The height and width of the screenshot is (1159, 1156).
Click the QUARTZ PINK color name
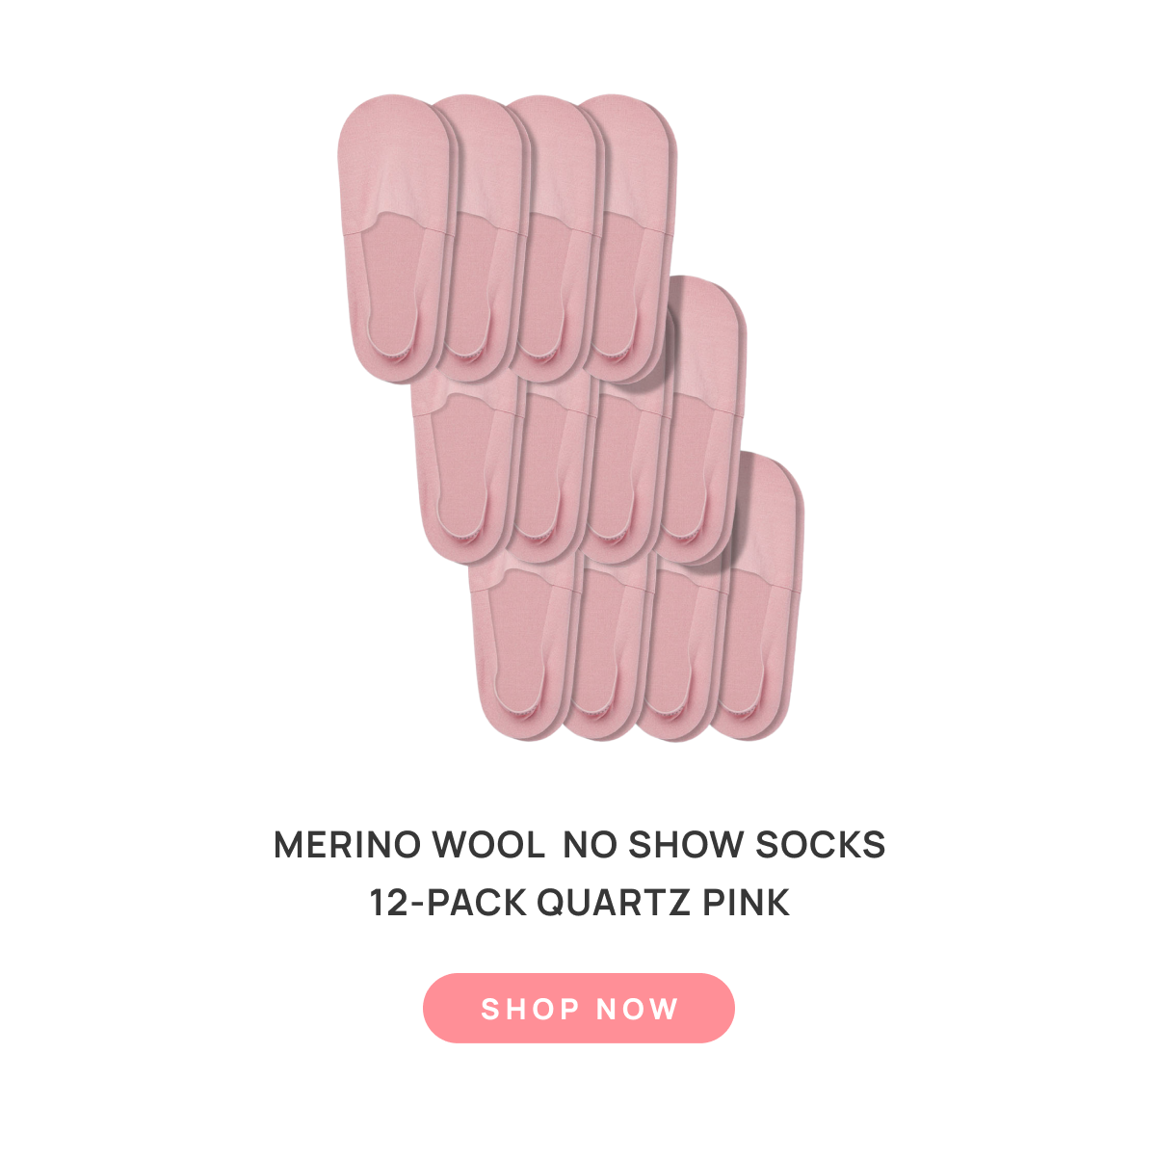click(664, 904)
